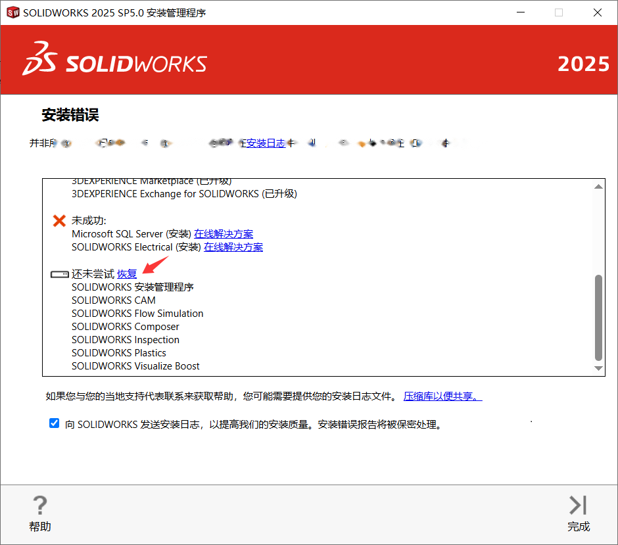Click the SOLIDWORKS logo in the red banner
The width and height of the screenshot is (618, 545).
pyautogui.click(x=114, y=59)
